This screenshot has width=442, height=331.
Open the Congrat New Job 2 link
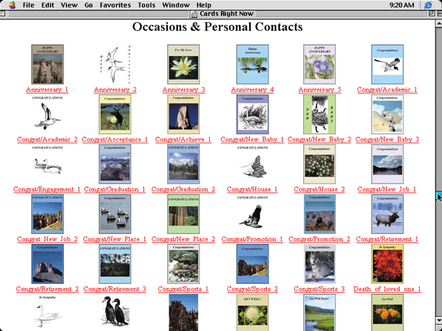click(x=47, y=239)
